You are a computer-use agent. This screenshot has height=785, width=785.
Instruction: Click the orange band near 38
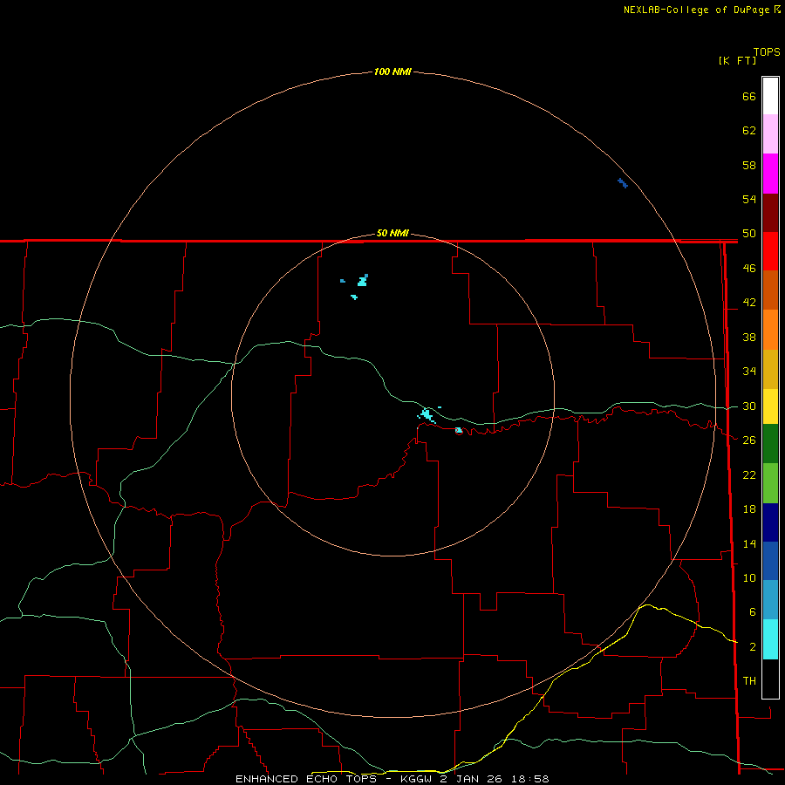tap(770, 330)
